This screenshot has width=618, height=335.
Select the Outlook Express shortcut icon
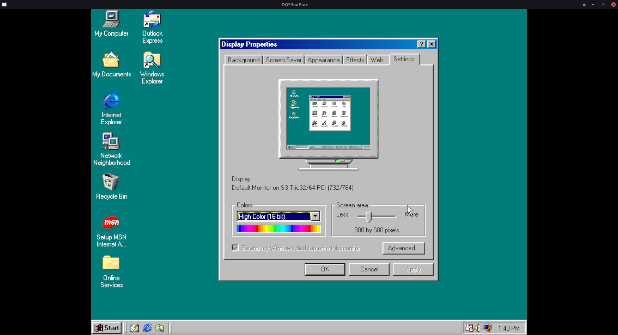(x=152, y=19)
